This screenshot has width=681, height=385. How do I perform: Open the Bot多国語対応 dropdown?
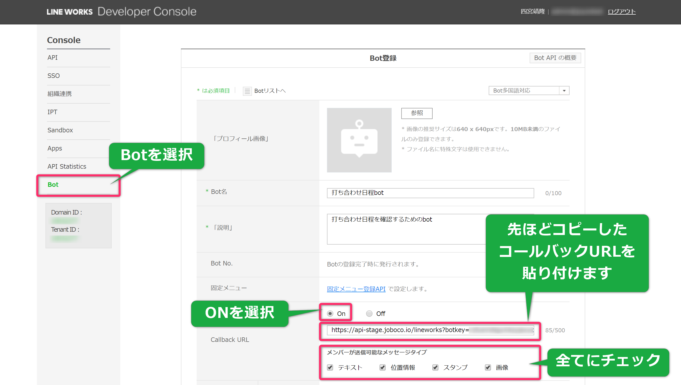(x=529, y=91)
